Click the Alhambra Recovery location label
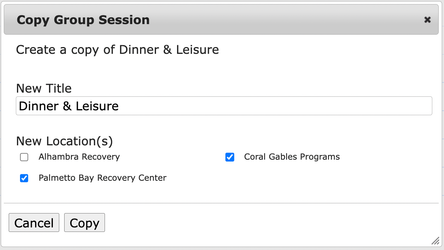Screen dimensions: 444x250 79,157
